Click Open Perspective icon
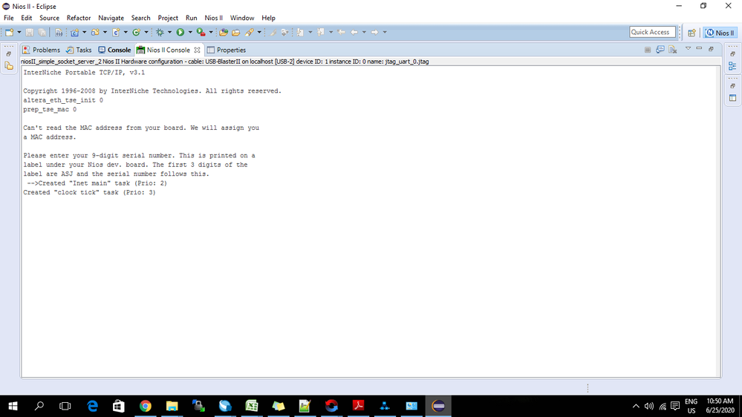This screenshot has height=417, width=742. (691, 33)
